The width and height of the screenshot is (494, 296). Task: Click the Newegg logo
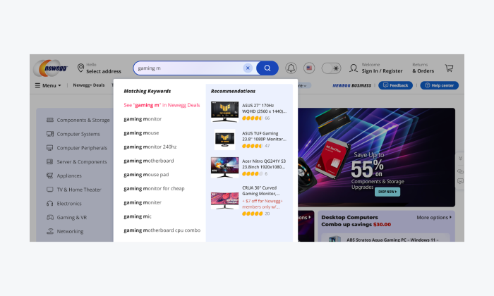pyautogui.click(x=51, y=68)
